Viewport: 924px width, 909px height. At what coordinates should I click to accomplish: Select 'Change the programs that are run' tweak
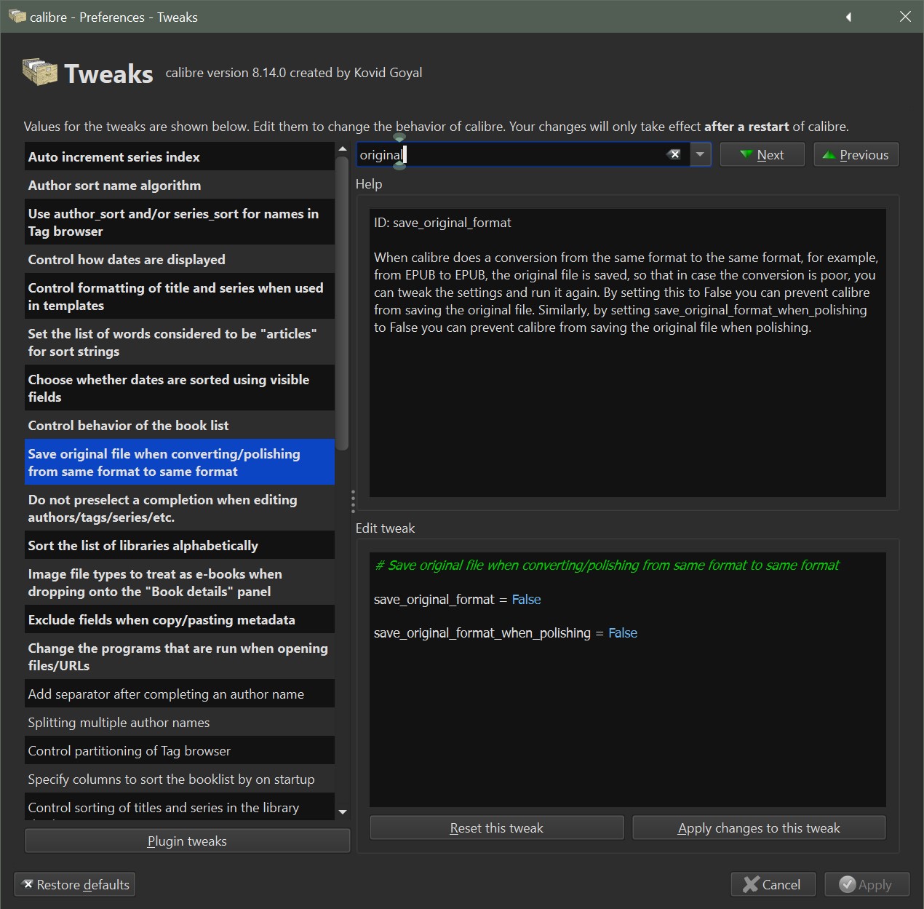point(180,656)
